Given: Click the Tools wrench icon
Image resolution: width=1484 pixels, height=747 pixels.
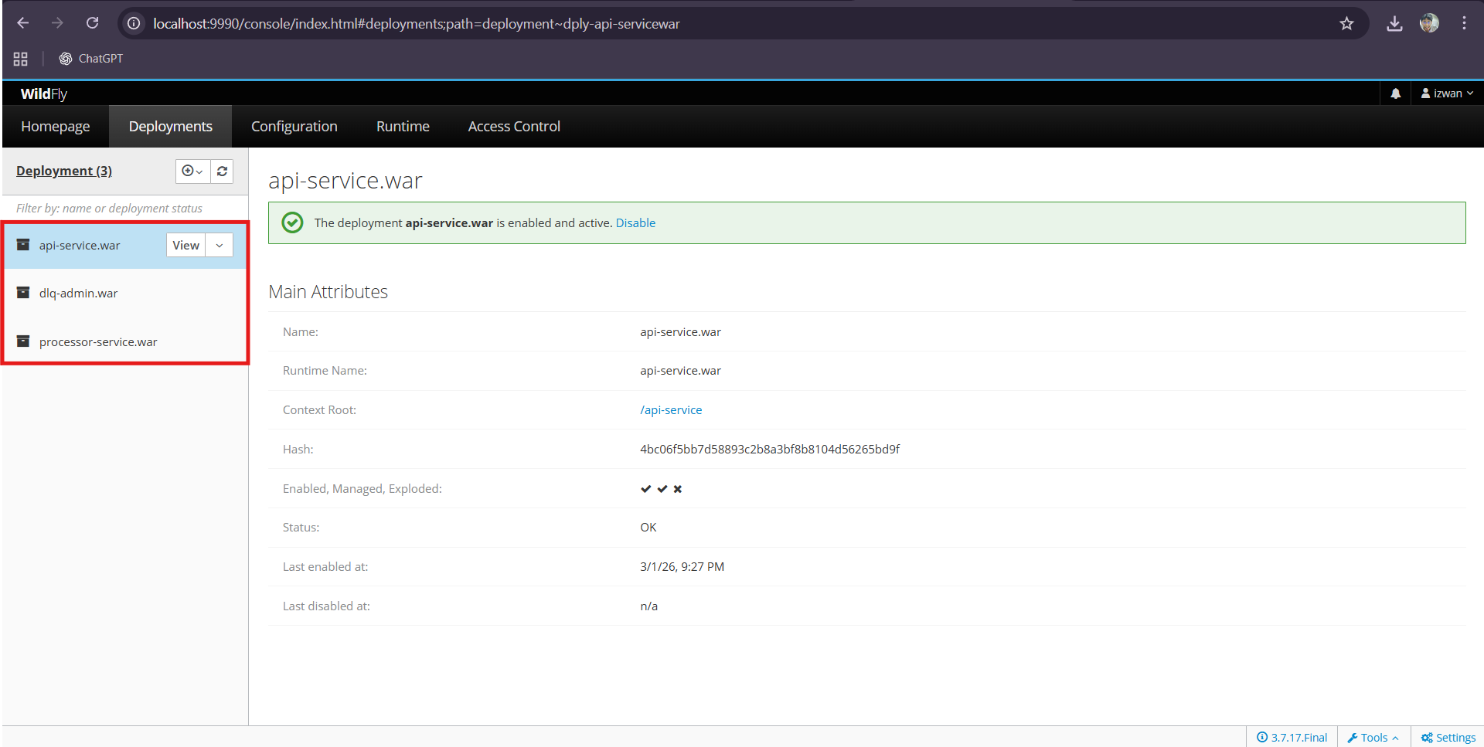Looking at the screenshot, I should 1353,737.
